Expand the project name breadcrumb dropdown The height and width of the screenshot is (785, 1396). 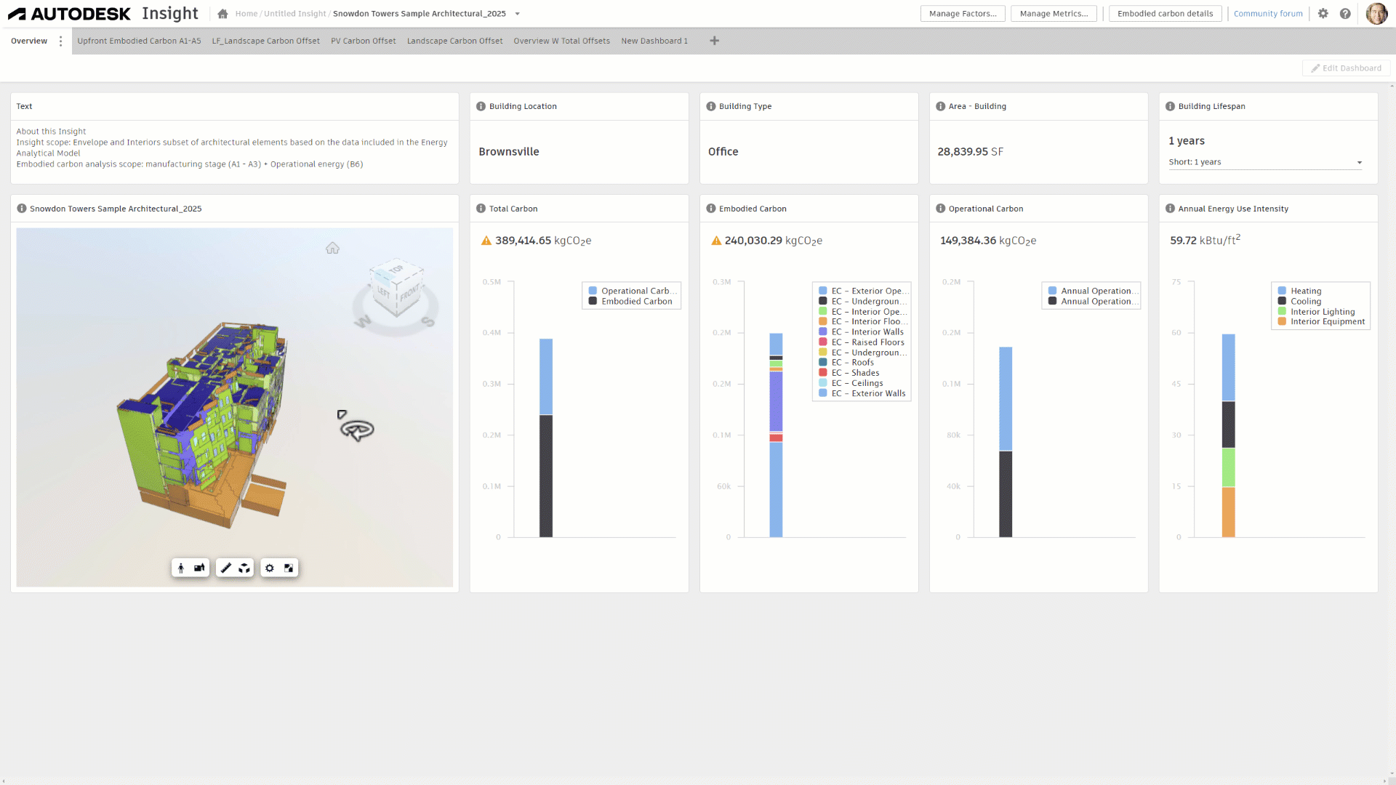click(x=517, y=14)
